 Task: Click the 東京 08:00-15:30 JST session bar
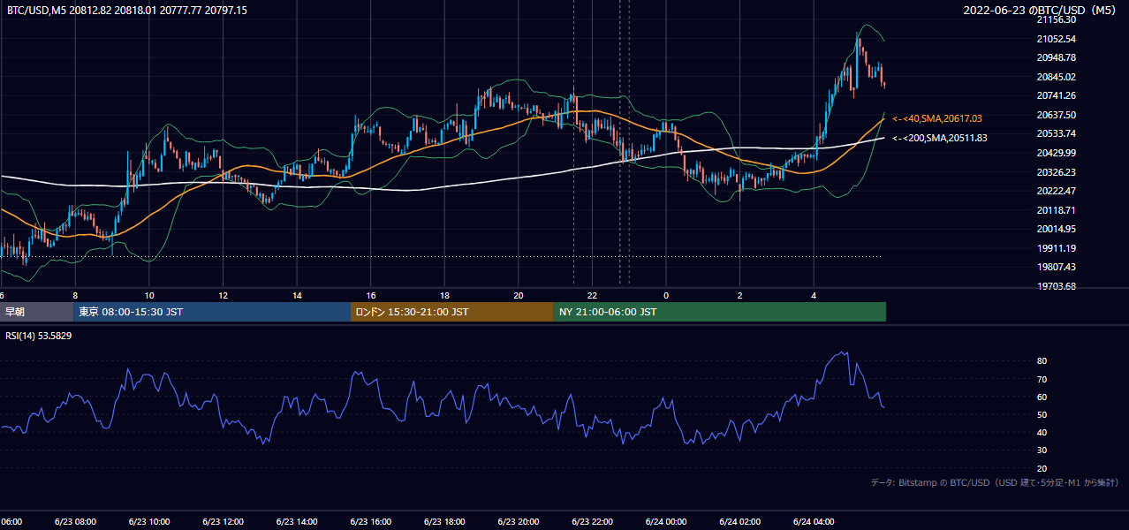coord(212,312)
